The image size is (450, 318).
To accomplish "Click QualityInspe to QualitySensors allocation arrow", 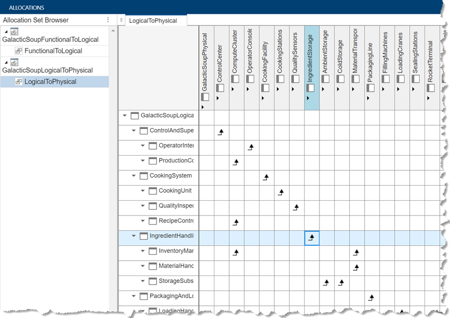I will pyautogui.click(x=296, y=207).
